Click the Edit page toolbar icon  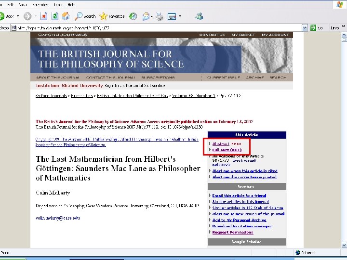[x=172, y=16]
